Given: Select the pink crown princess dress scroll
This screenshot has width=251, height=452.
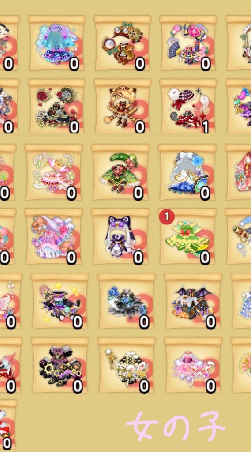Looking at the screenshot, I should tap(53, 172).
